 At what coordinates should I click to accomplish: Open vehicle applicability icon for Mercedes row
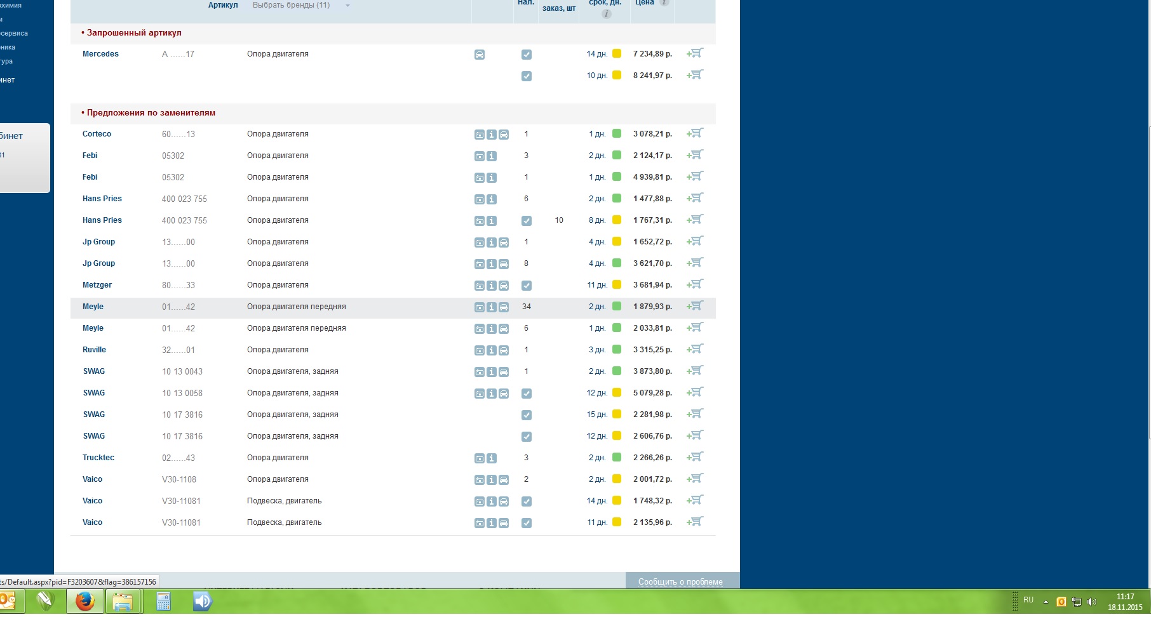pos(480,55)
